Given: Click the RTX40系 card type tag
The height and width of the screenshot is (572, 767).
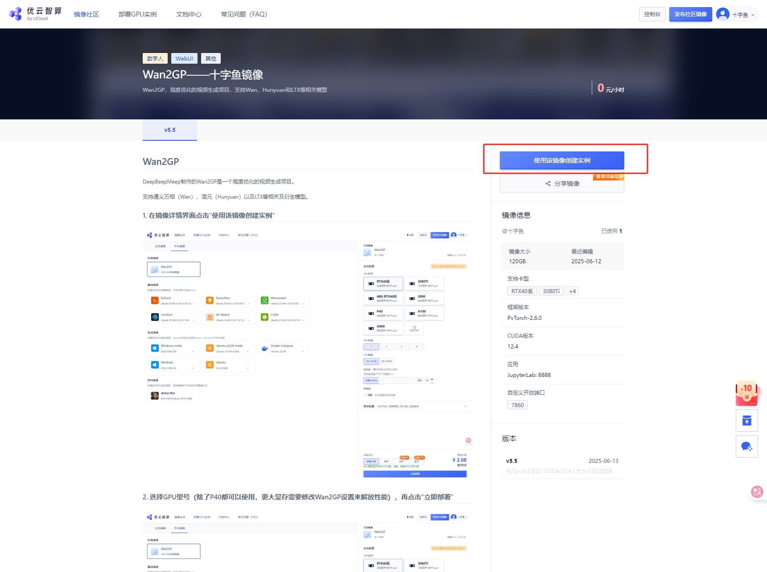Looking at the screenshot, I should pyautogui.click(x=522, y=291).
